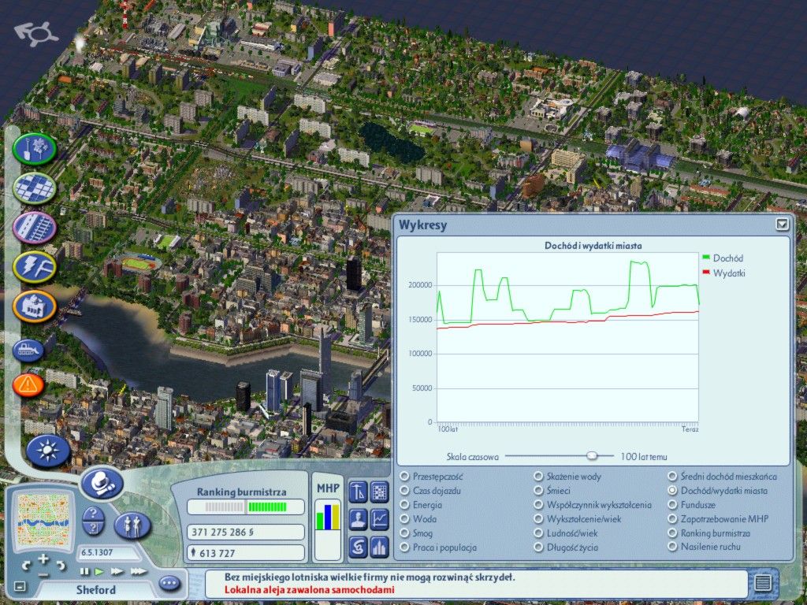Click the population 613 727 field
The height and width of the screenshot is (605, 807).
tap(246, 553)
